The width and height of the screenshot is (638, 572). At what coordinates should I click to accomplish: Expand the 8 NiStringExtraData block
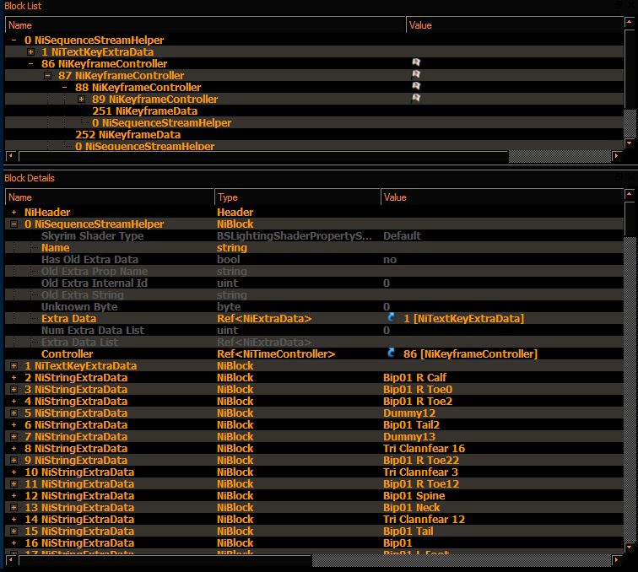point(14,448)
